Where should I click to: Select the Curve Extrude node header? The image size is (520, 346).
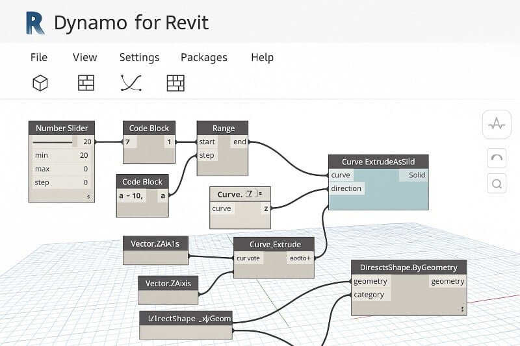coord(274,244)
